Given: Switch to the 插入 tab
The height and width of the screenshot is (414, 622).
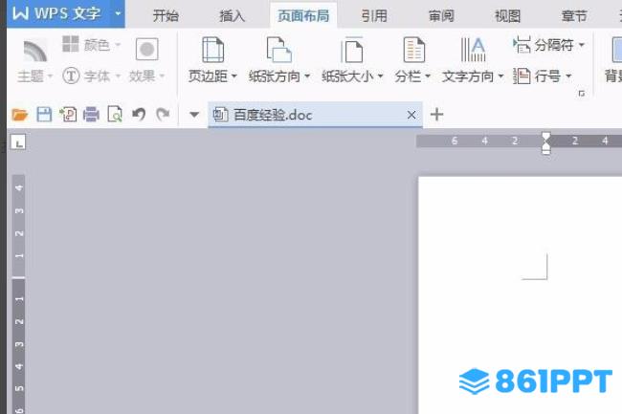Looking at the screenshot, I should [233, 16].
